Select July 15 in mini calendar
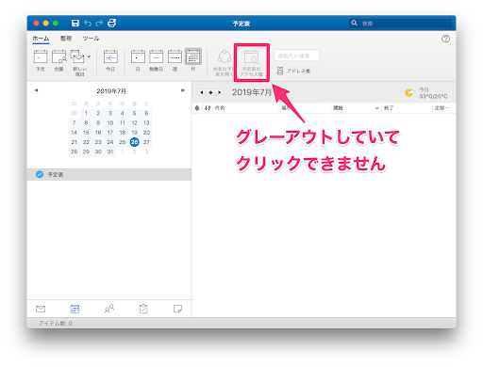Screen dimensions: 483x367 click(x=86, y=133)
